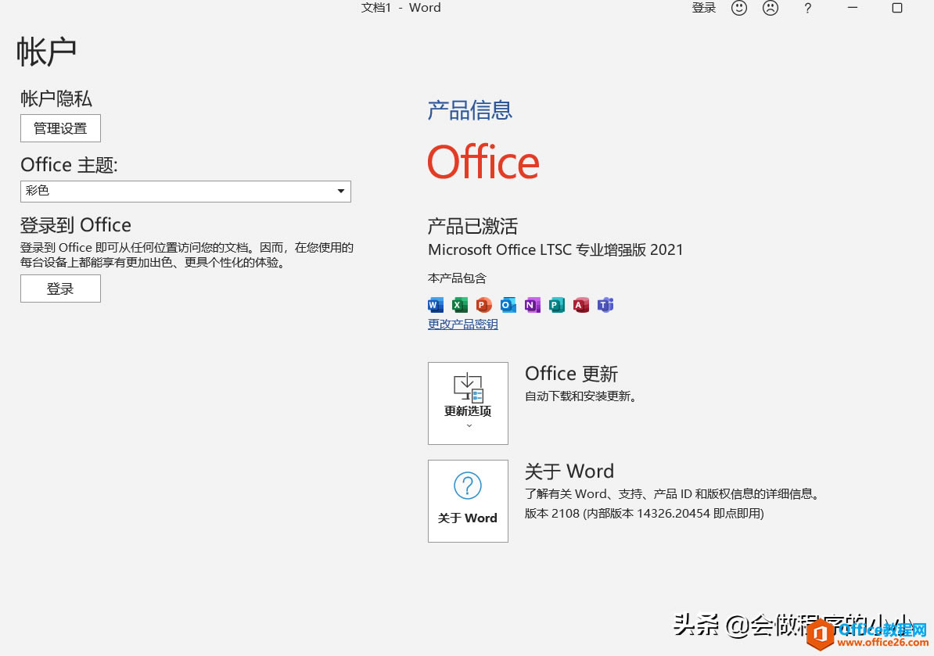This screenshot has height=656, width=934.
Task: Open the 更新选项 update options button
Action: pos(469,403)
